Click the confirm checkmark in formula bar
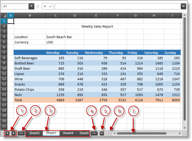This screenshot has width=192, height=141. 50,6
